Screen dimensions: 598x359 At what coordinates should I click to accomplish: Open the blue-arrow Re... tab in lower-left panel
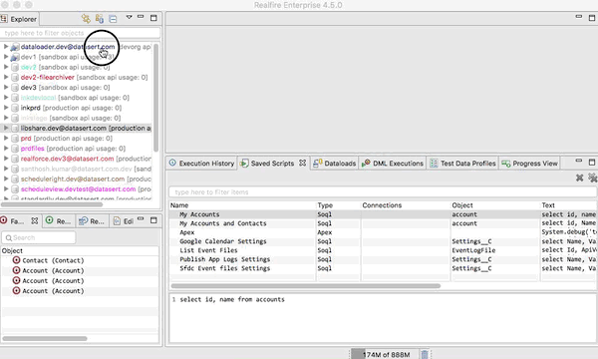(x=92, y=221)
